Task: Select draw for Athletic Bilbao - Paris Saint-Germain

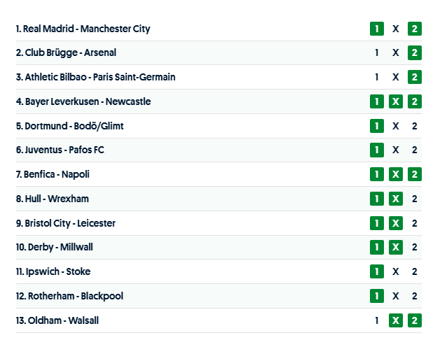Action: pos(396,77)
